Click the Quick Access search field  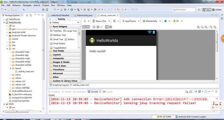(184, 10)
